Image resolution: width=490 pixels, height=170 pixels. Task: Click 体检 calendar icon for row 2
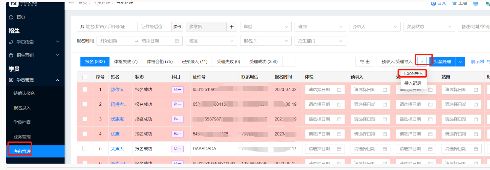[339, 104]
